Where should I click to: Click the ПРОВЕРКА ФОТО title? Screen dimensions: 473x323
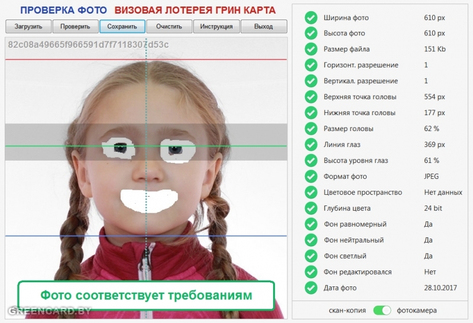pos(63,10)
